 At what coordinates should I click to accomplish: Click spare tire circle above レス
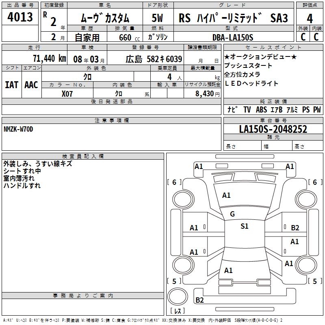pyautogui.click(x=178, y=297)
